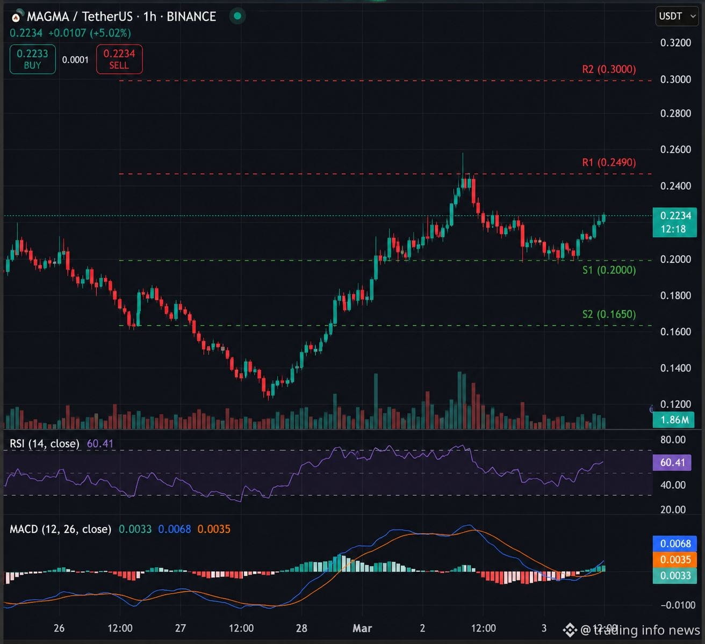Image resolution: width=705 pixels, height=644 pixels.
Task: Click the current price tag showing 12:18 countdown
Action: 674,222
